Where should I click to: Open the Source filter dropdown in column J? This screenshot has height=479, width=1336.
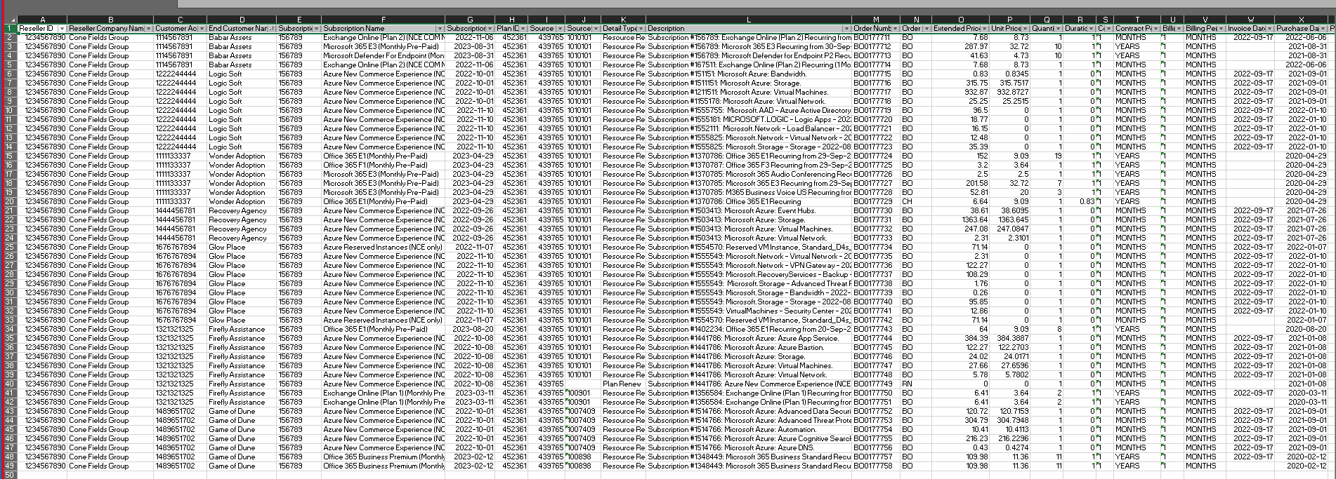[x=596, y=28]
